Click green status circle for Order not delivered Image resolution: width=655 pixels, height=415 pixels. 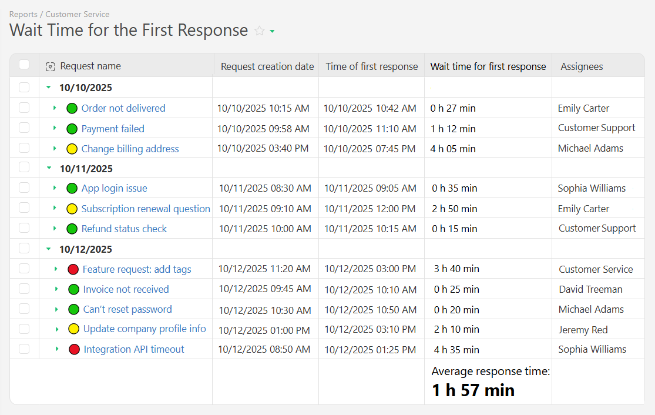[x=72, y=108]
